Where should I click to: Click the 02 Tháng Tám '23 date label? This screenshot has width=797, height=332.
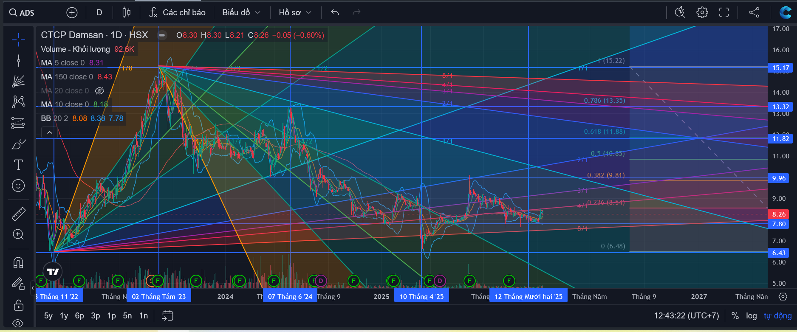(x=159, y=296)
